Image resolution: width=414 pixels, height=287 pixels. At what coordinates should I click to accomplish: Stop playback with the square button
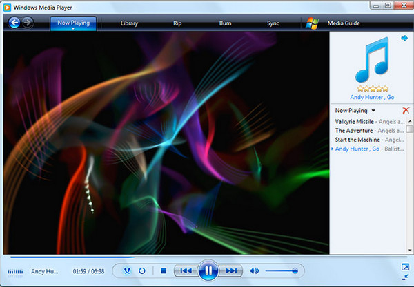[164, 270]
